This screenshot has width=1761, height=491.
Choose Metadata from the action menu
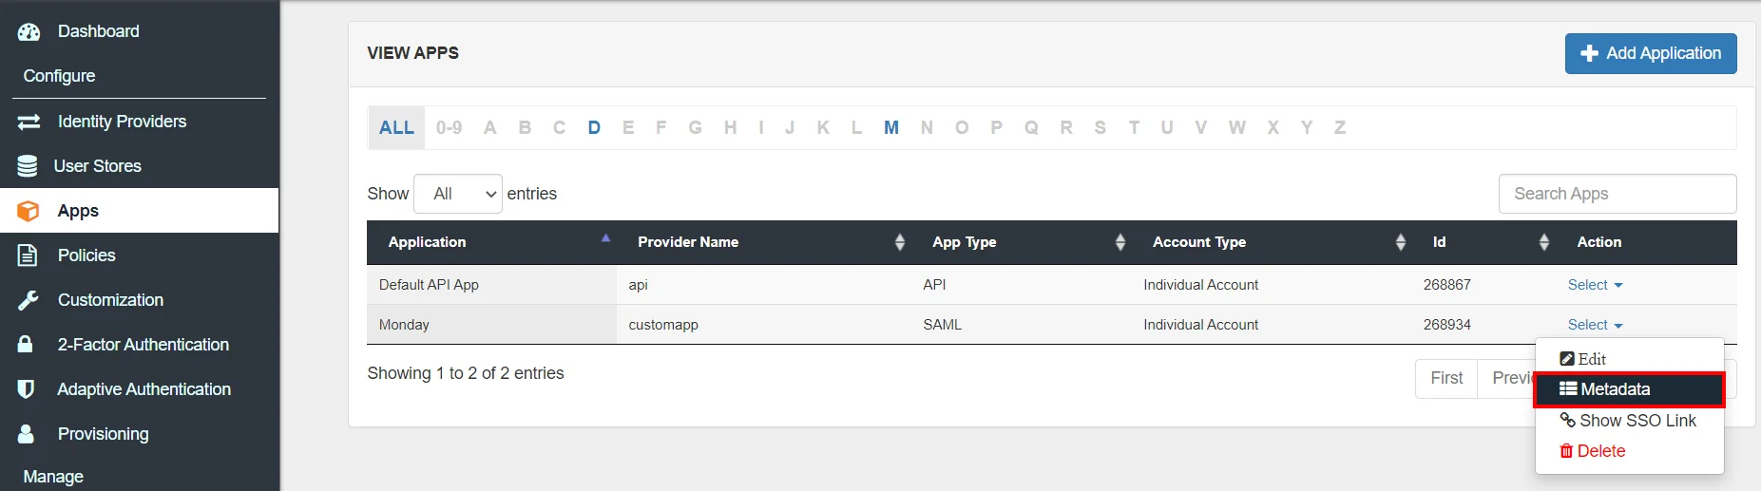1629,389
